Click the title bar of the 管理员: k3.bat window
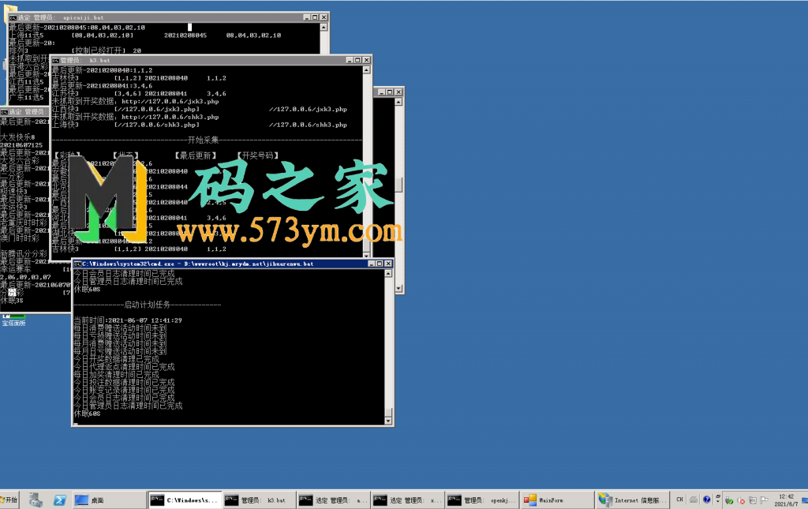Image resolution: width=808 pixels, height=509 pixels. (211, 60)
